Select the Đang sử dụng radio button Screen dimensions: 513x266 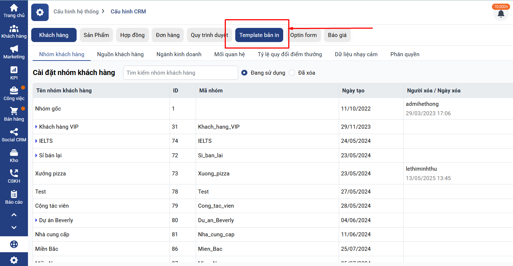pos(244,73)
